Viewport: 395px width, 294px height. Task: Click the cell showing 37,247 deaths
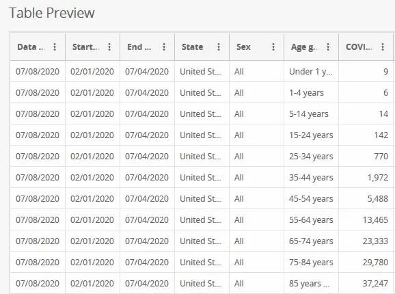[x=366, y=284]
